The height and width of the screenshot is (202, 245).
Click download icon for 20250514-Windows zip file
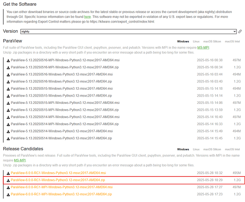[x=8, y=139]
